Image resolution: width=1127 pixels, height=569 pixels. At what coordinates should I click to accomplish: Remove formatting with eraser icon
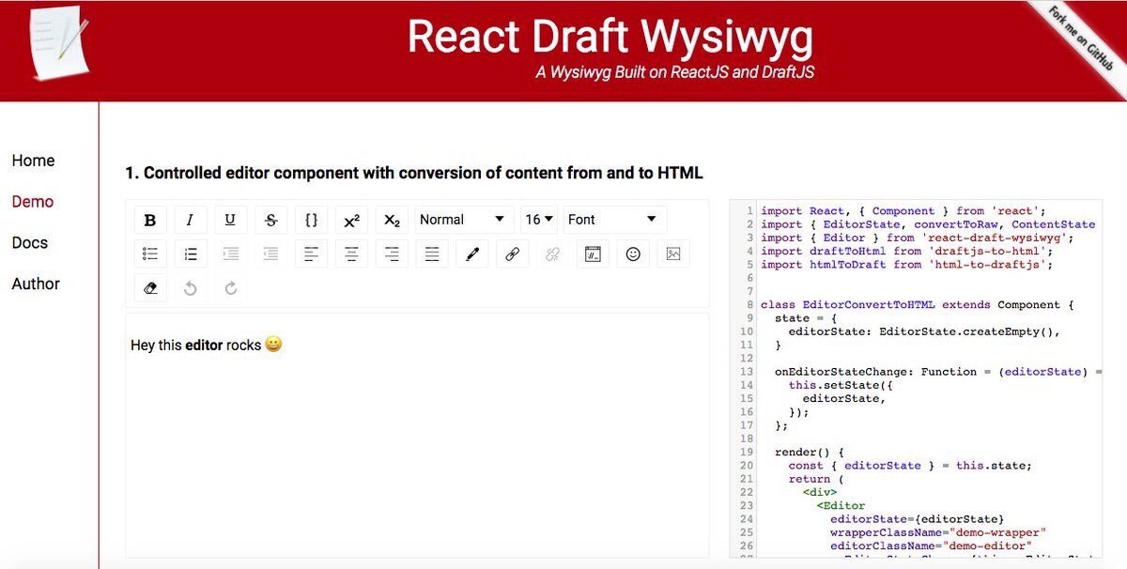pos(150,287)
